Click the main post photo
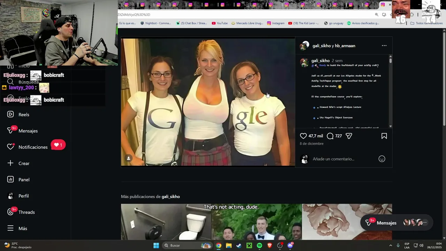446x251 pixels. coord(208,102)
